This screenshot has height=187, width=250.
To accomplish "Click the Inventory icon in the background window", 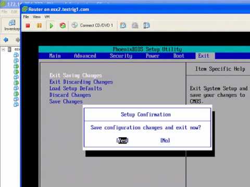I will (12, 23).
